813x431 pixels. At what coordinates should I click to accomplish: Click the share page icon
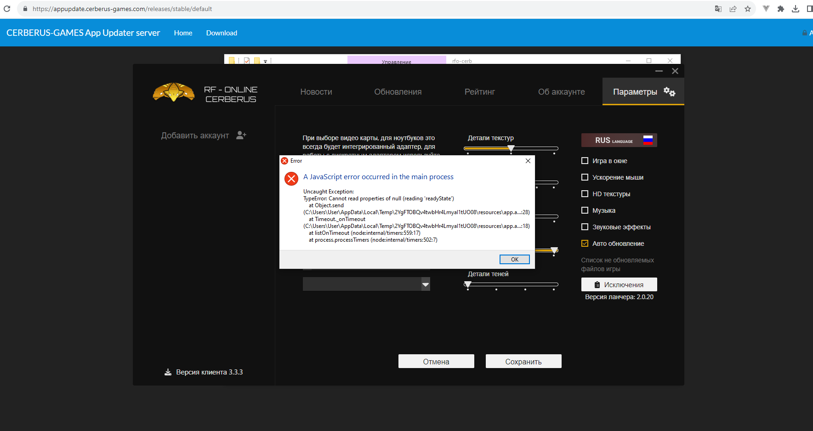[x=733, y=9]
